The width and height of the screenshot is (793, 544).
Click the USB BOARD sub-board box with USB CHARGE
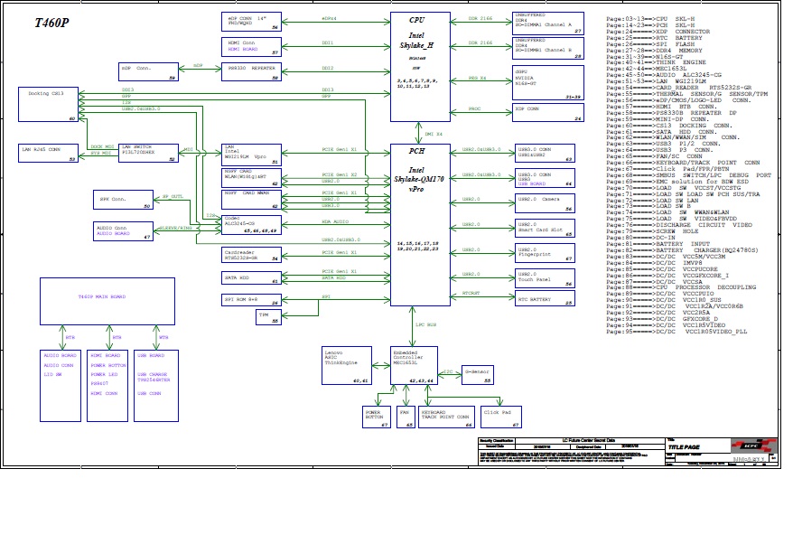pyautogui.click(x=156, y=386)
